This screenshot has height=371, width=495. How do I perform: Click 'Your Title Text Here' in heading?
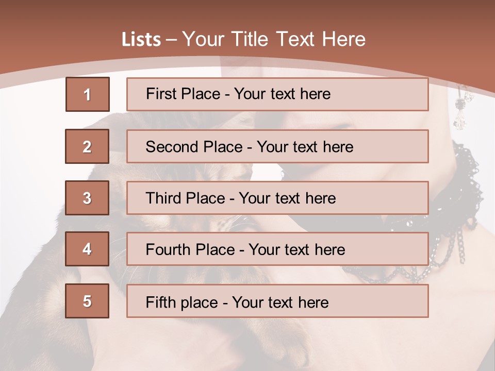click(x=274, y=39)
